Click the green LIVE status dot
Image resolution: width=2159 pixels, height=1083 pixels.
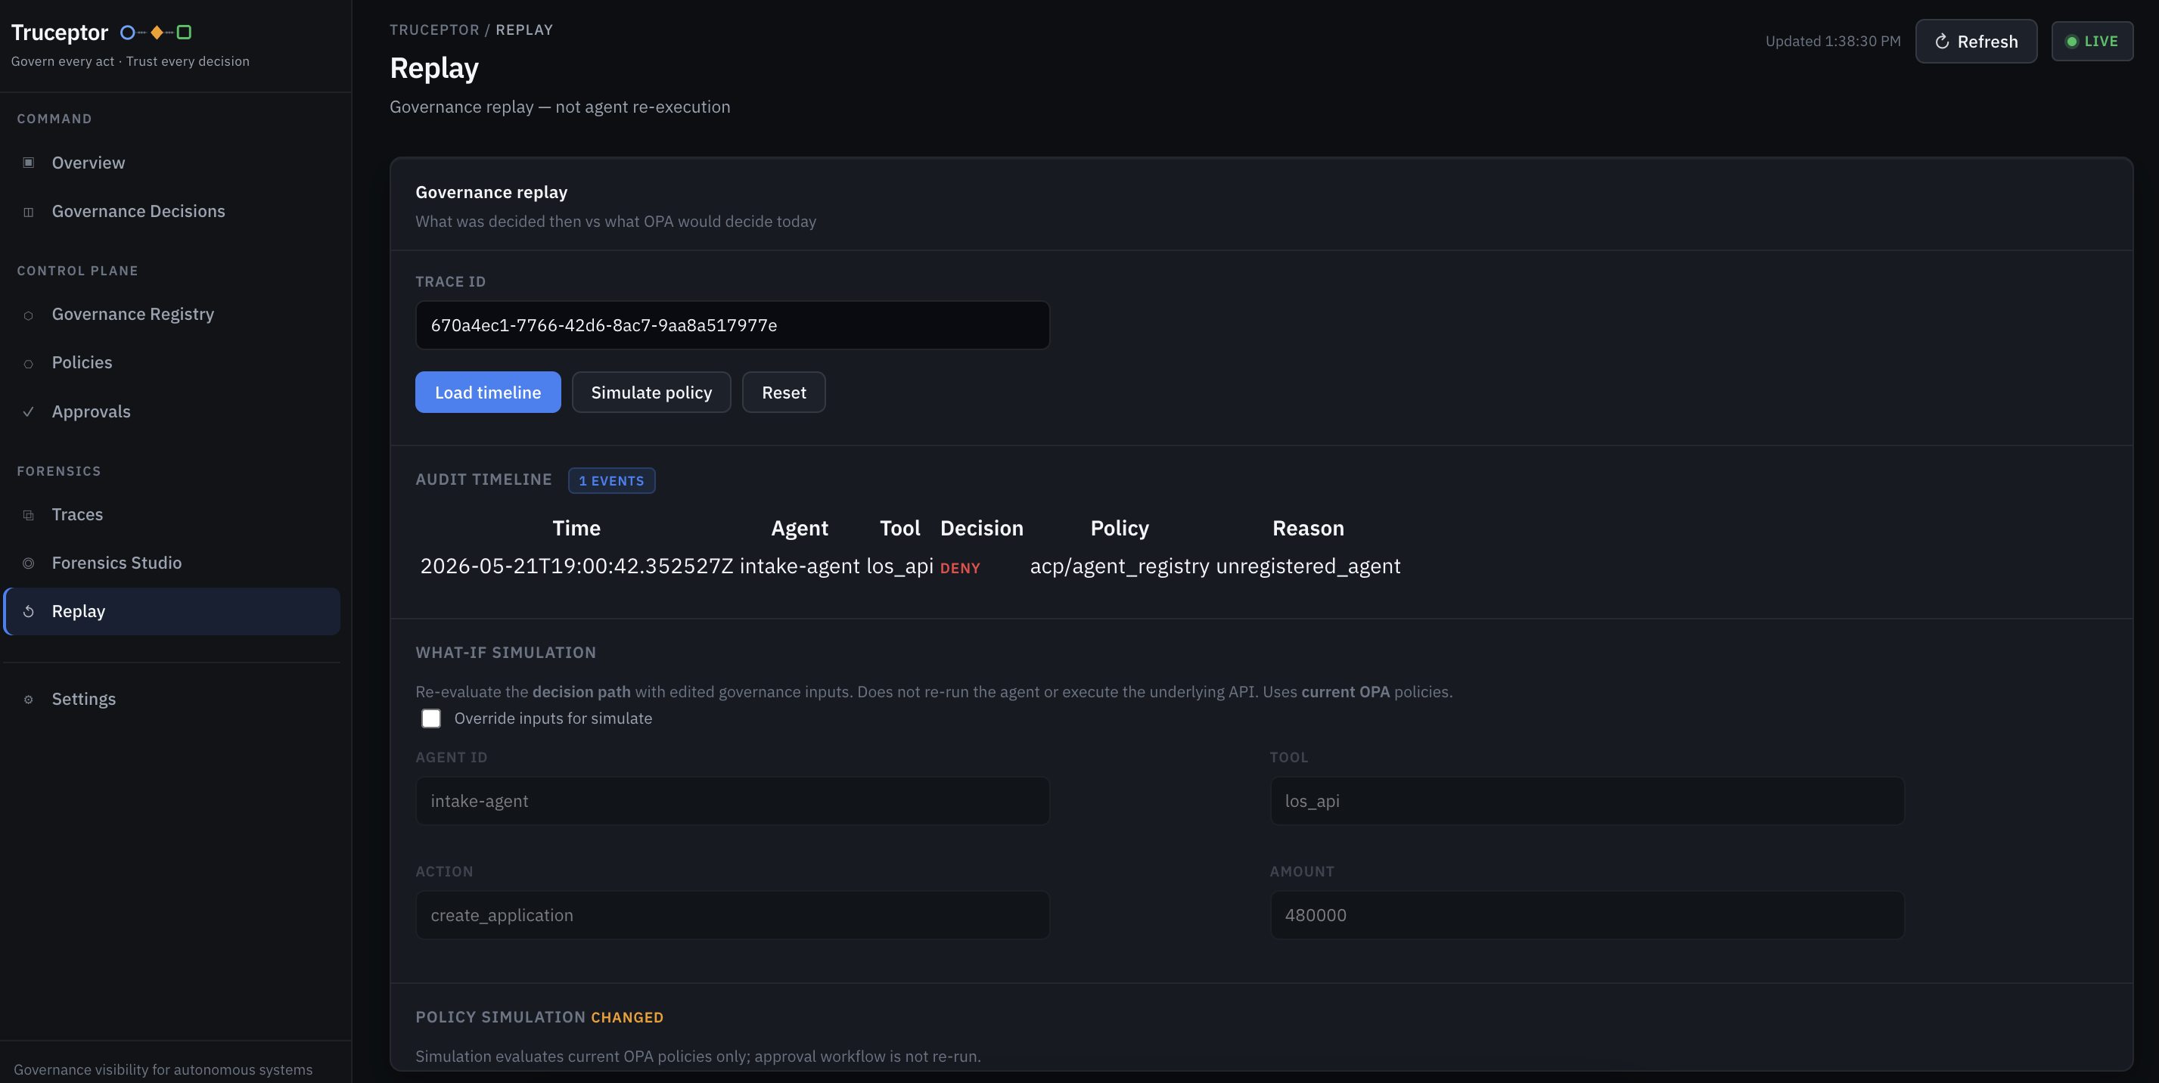(2072, 42)
